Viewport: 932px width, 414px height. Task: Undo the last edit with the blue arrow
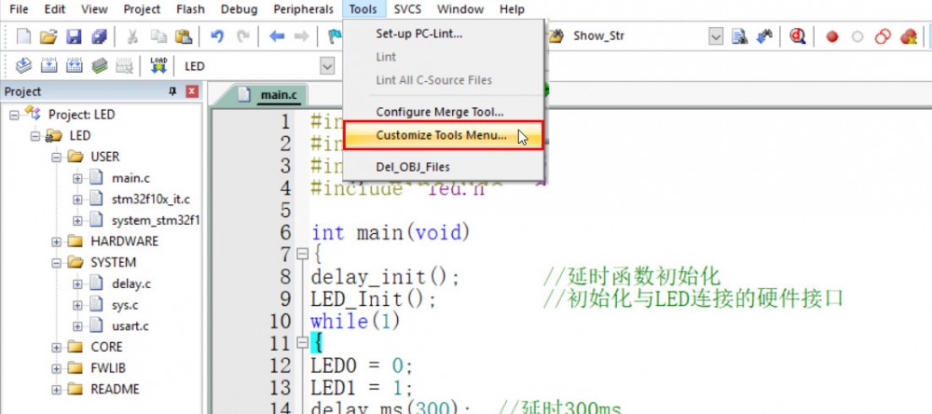217,36
